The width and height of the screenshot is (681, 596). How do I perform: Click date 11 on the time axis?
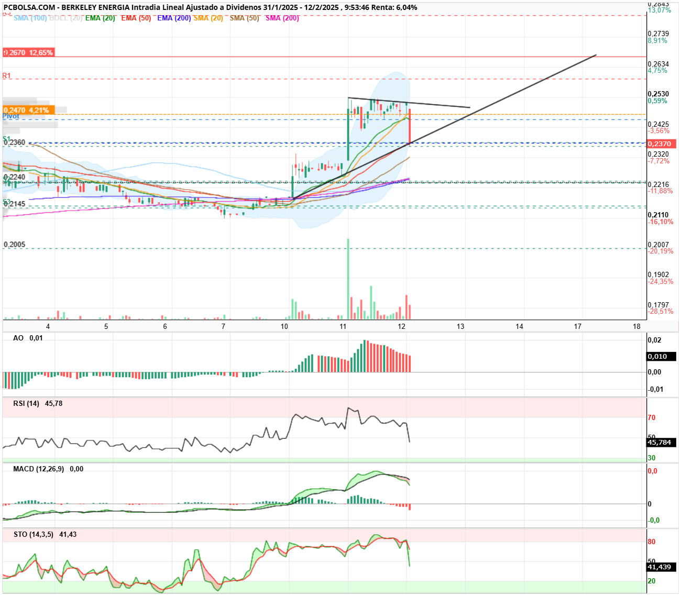[343, 327]
